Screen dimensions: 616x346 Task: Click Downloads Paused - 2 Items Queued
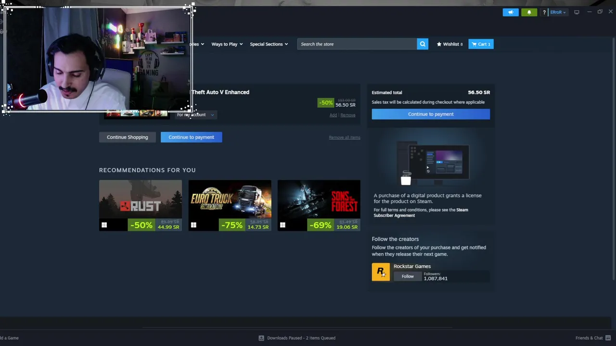[301, 338]
